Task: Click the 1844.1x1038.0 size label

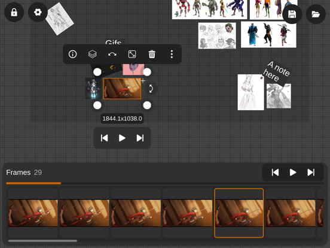Action: (122, 119)
